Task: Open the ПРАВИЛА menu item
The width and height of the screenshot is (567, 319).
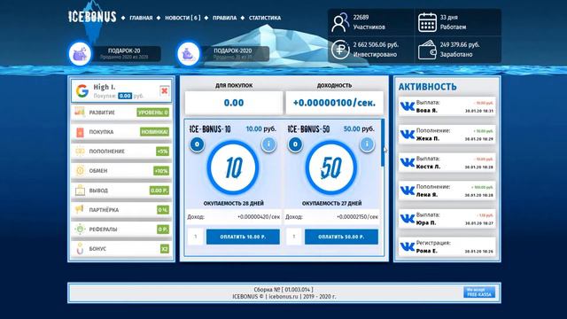Action: tap(224, 18)
